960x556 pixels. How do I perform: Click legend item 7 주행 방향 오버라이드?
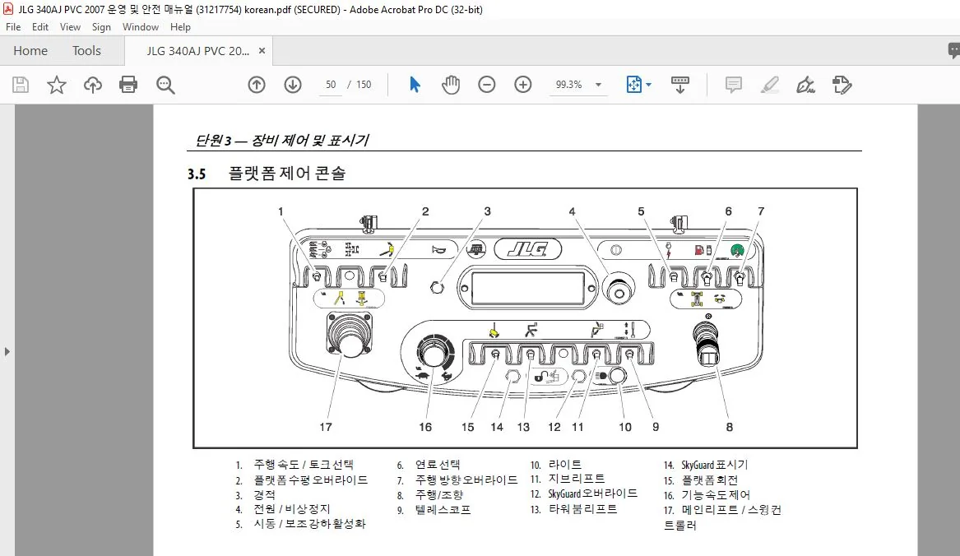[x=457, y=480]
